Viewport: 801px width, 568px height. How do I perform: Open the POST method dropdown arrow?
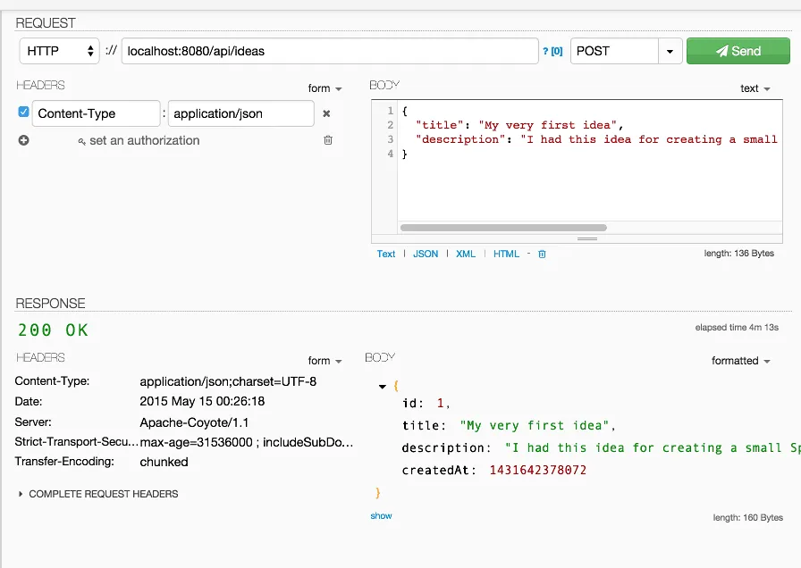pos(670,51)
